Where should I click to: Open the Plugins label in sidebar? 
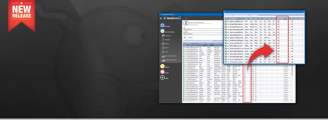click(167, 73)
